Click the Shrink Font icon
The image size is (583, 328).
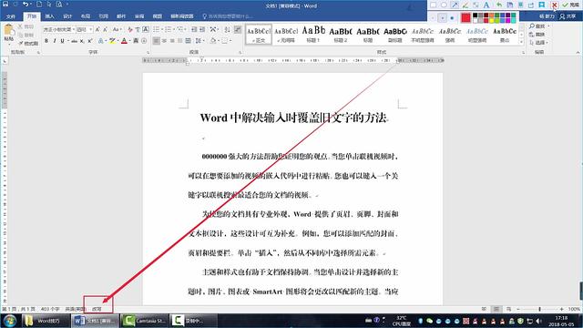[x=106, y=29]
